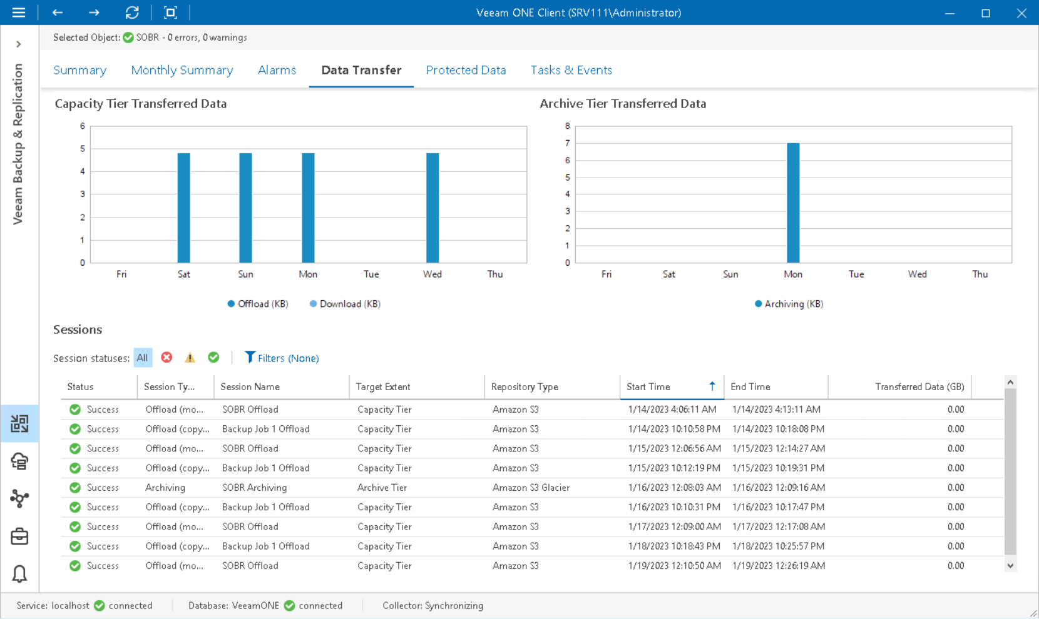Navigate back using the back arrow
This screenshot has width=1039, height=619.
(57, 13)
